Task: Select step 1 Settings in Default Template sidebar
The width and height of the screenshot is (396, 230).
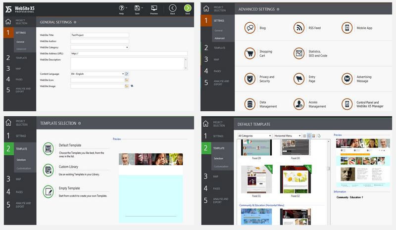Action: [217, 136]
